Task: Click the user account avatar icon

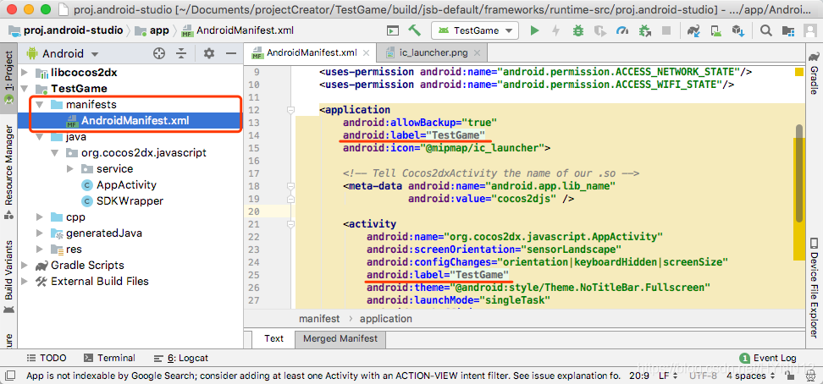Action: coord(810,30)
